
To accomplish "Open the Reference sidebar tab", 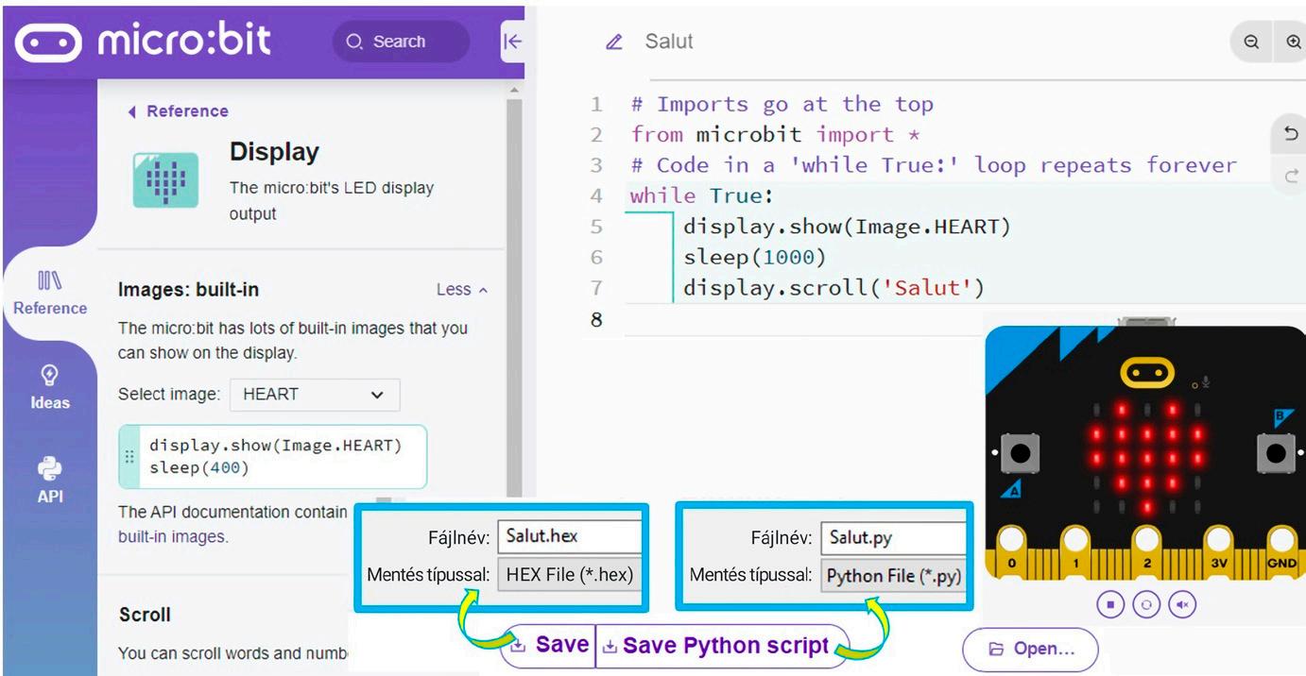I will (50, 293).
